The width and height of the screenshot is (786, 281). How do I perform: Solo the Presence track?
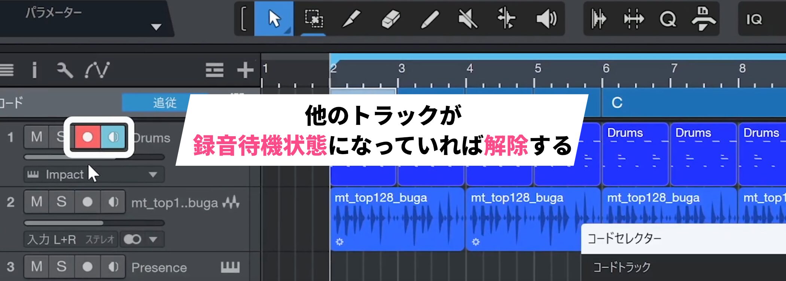61,267
